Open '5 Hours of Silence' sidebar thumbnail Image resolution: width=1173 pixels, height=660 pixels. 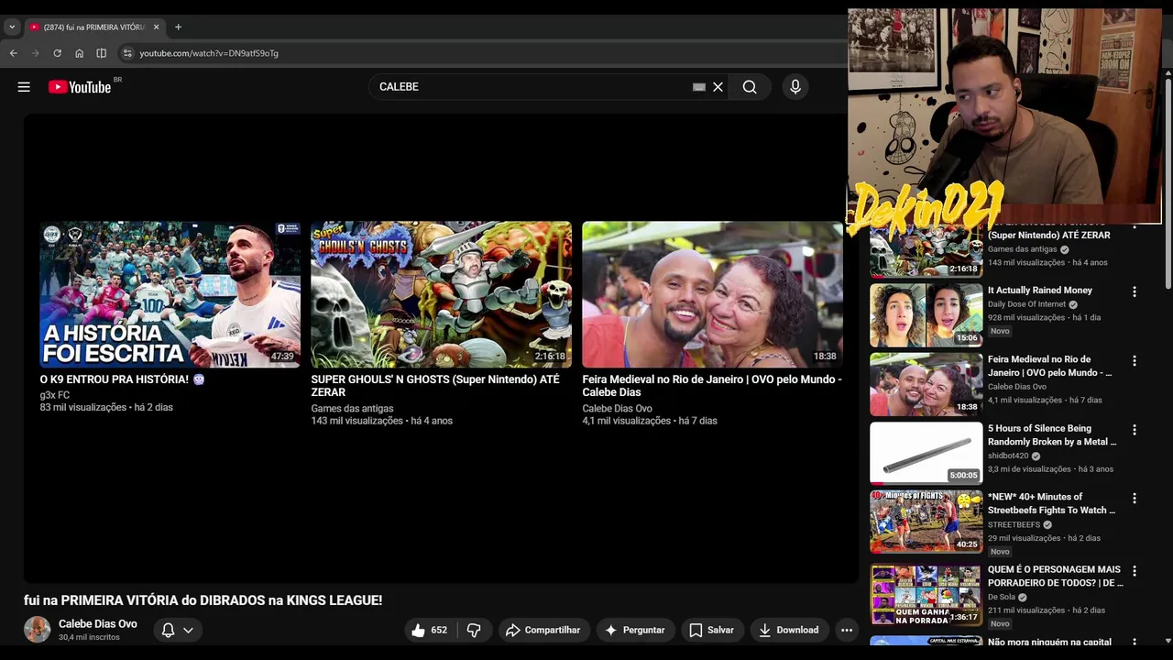[x=926, y=453]
